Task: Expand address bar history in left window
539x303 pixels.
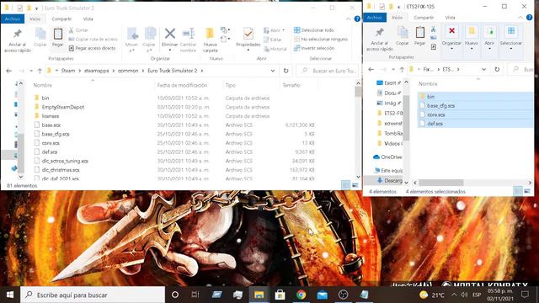Action: (x=273, y=71)
